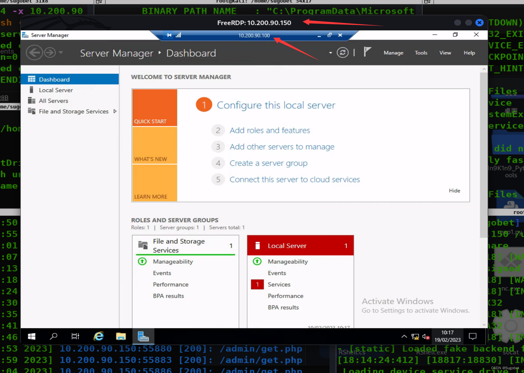Click Performance under File and Storage Services

171,285
